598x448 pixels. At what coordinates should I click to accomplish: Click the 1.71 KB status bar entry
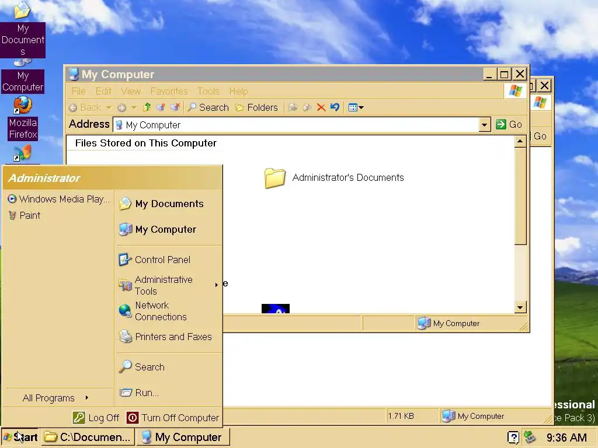(401, 416)
